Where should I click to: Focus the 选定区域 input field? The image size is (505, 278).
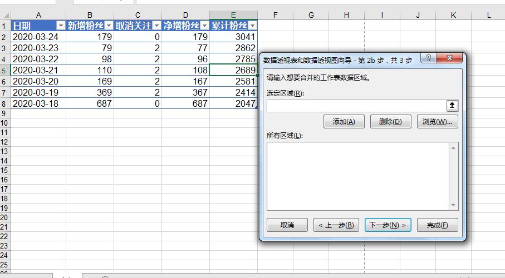click(x=356, y=106)
